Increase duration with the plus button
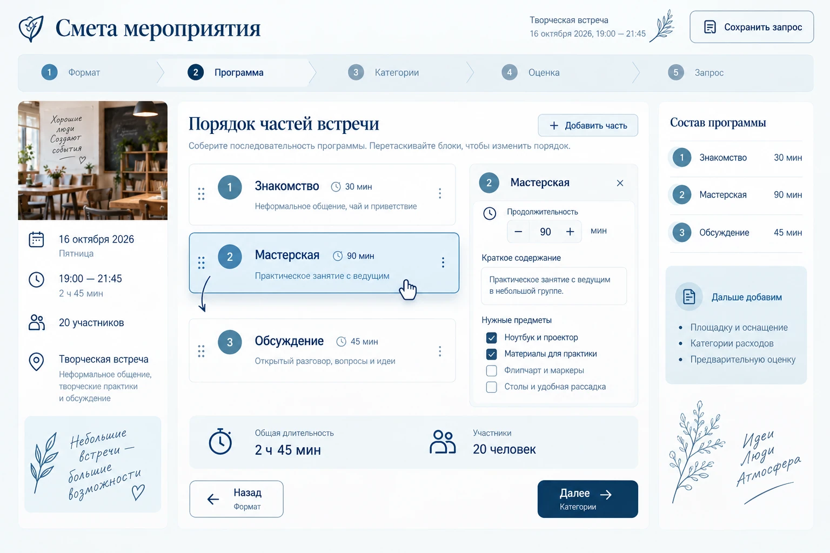830x553 pixels. pos(570,232)
